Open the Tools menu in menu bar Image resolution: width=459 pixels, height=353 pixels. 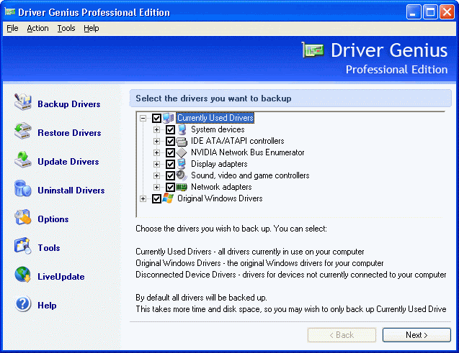pos(66,28)
